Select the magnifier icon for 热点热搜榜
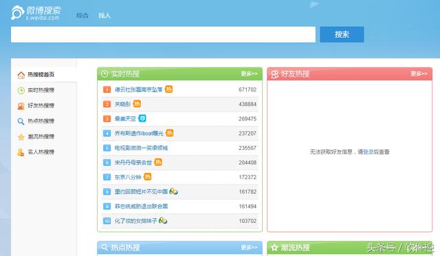This screenshot has width=440, height=256. point(21,121)
